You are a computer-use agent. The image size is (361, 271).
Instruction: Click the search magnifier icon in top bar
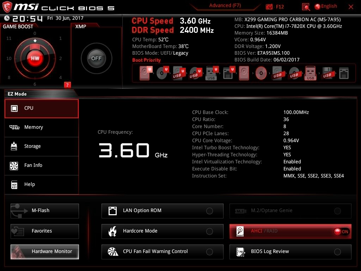tap(306, 7)
